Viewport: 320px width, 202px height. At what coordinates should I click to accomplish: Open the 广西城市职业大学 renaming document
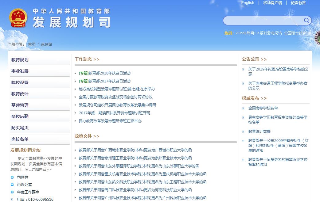(x=135, y=150)
